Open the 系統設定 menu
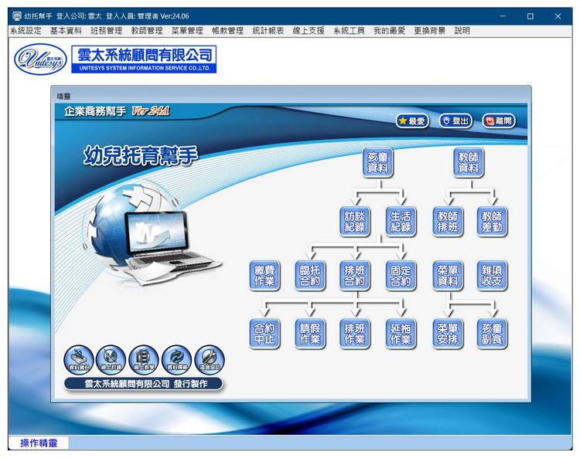Screen dimensions: 580x458 [26, 31]
